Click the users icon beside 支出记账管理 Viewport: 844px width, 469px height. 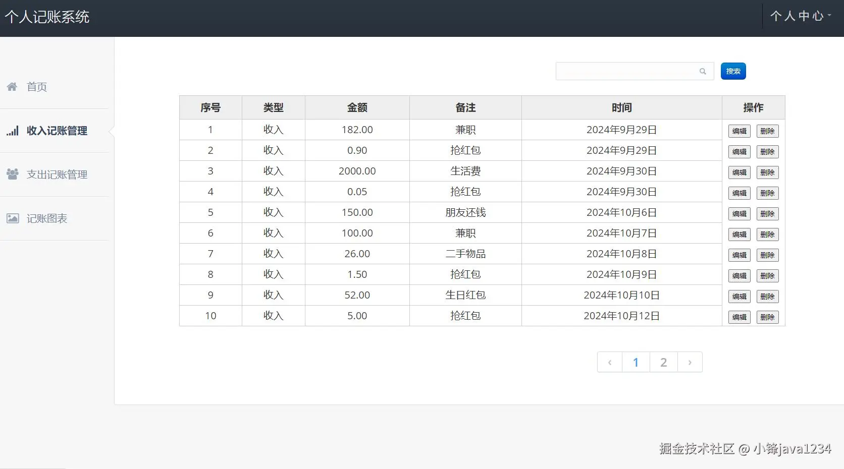pos(12,174)
